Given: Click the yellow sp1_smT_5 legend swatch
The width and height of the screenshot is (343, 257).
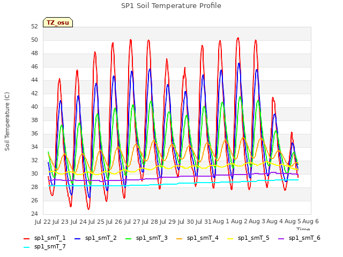Looking at the screenshot, I should coord(230,239).
